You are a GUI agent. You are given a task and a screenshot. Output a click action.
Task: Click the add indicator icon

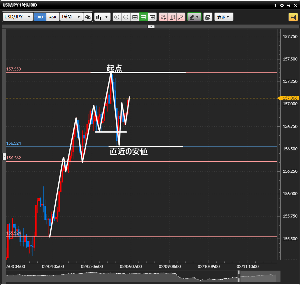[x=163, y=17]
